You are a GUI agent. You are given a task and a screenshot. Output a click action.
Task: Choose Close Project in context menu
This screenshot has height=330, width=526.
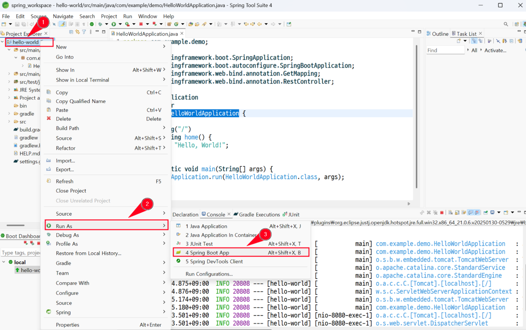pos(107,191)
